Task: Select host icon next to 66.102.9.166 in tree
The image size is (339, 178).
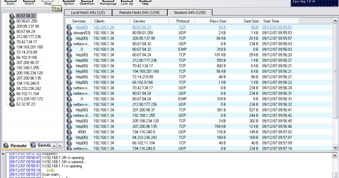Action: [x=12, y=57]
